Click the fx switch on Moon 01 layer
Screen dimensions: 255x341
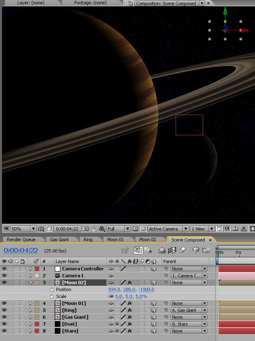[130, 303]
